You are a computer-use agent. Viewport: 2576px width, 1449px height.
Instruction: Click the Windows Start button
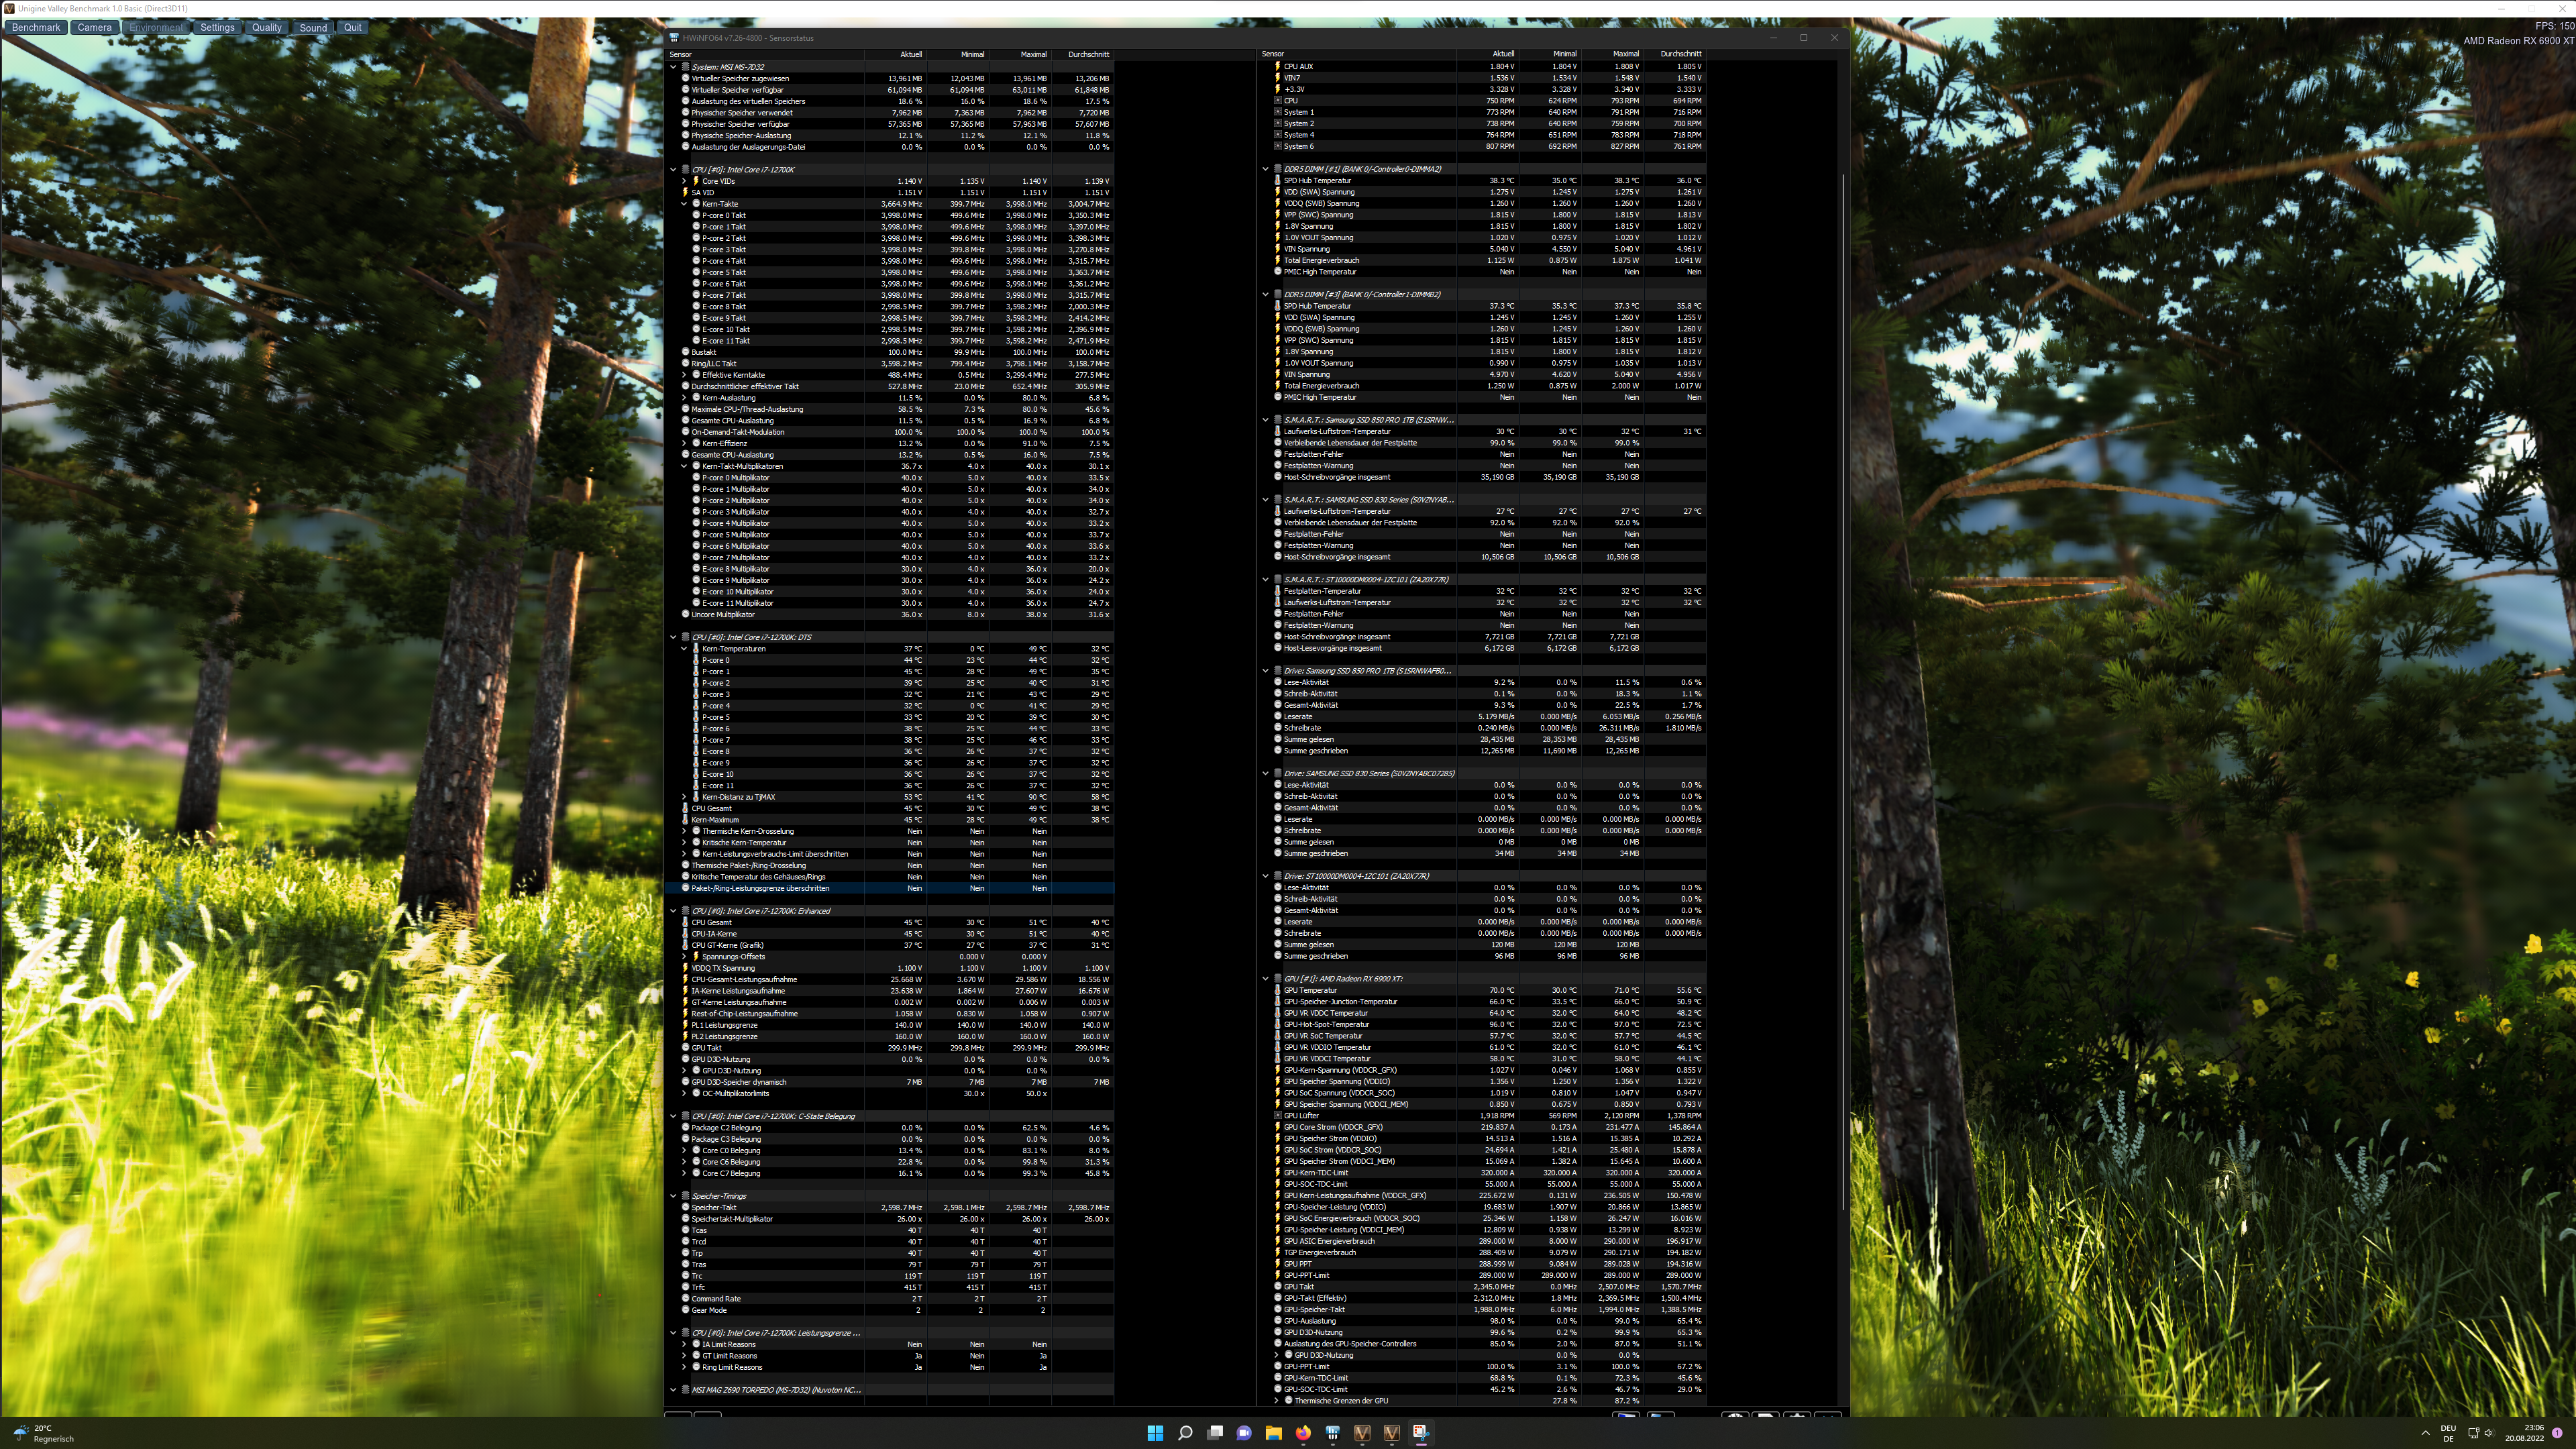click(x=1155, y=1433)
